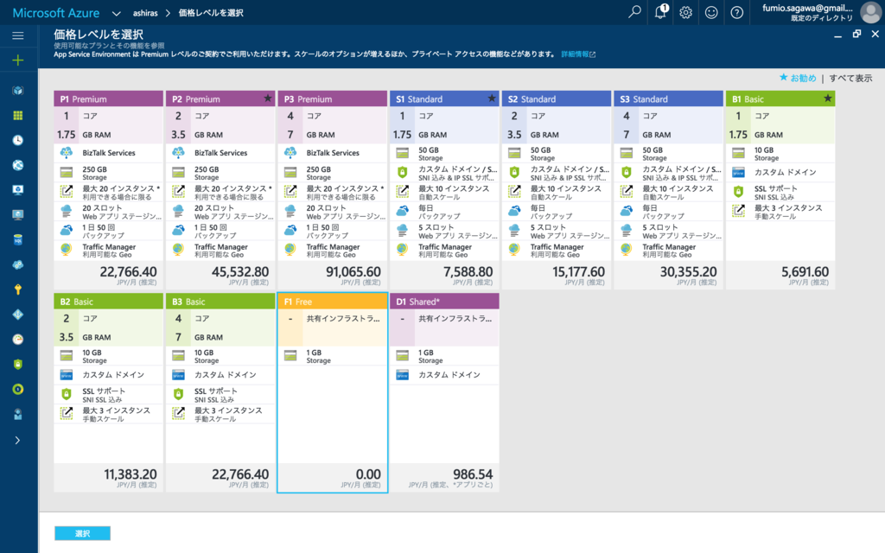Select the B2 Basic pricing card

coord(108,392)
